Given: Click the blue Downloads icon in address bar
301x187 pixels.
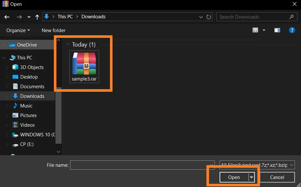Looking at the screenshot, I should pyautogui.click(x=47, y=16).
